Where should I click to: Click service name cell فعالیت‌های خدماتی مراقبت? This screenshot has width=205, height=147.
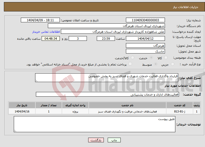127,111
